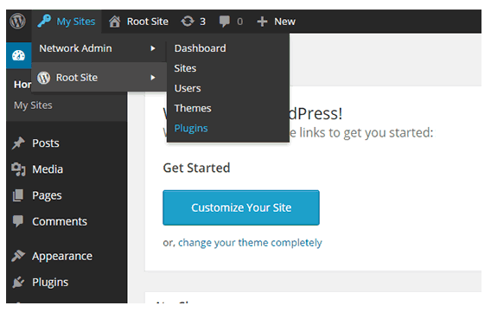Viewport: 491px width, 312px height.
Task: Click the WordPress logo in admin bar
Action: tap(17, 22)
